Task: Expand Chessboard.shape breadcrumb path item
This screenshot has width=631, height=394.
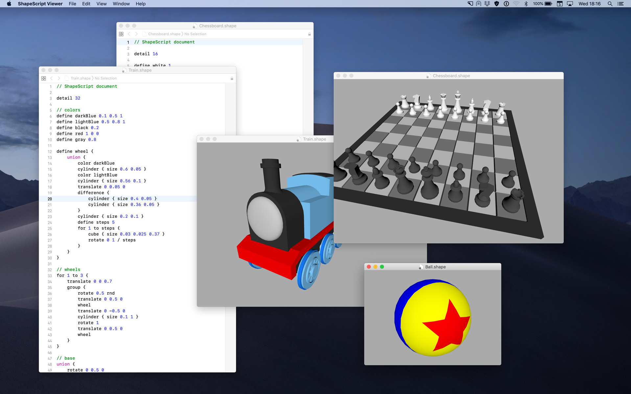Action: 164,34
